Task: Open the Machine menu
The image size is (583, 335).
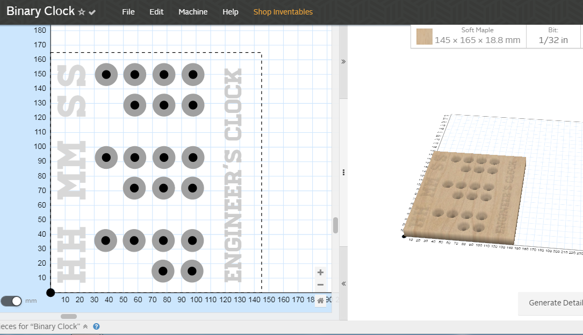Action: pos(193,11)
